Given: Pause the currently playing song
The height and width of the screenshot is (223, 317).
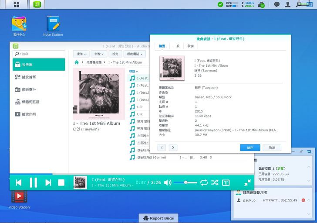Looking at the screenshot, I should [x=33, y=182].
